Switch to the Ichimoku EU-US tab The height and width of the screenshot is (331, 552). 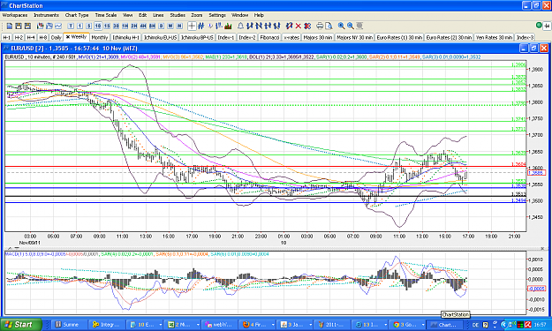coord(161,37)
